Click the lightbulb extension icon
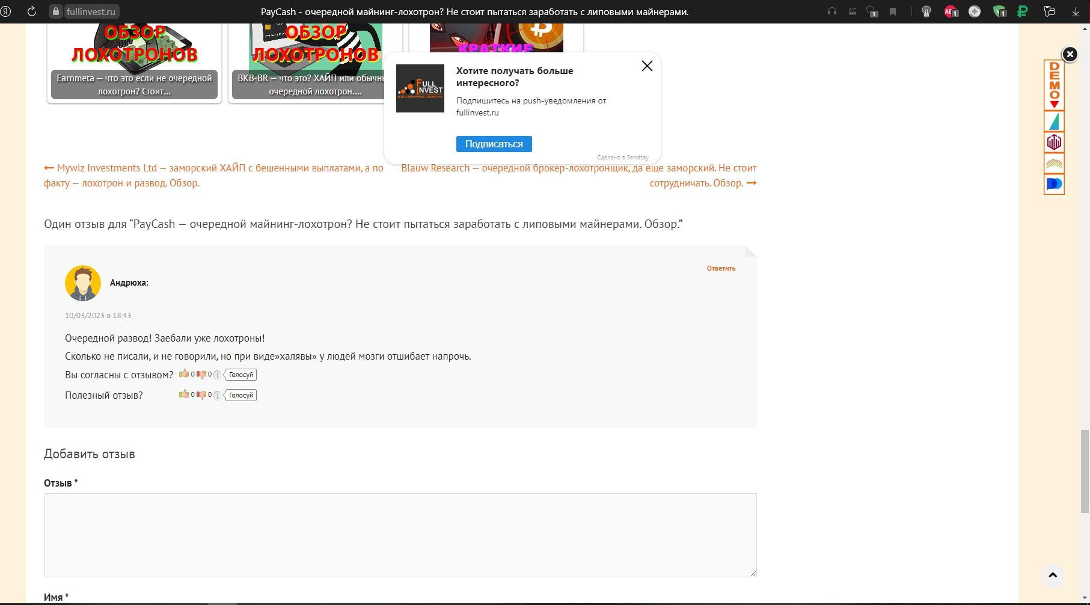The height and width of the screenshot is (605, 1090). (926, 11)
